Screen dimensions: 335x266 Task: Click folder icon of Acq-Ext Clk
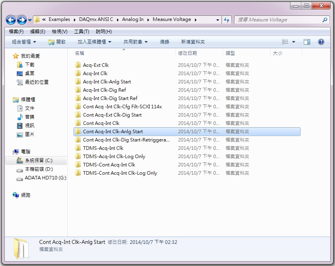78,65
